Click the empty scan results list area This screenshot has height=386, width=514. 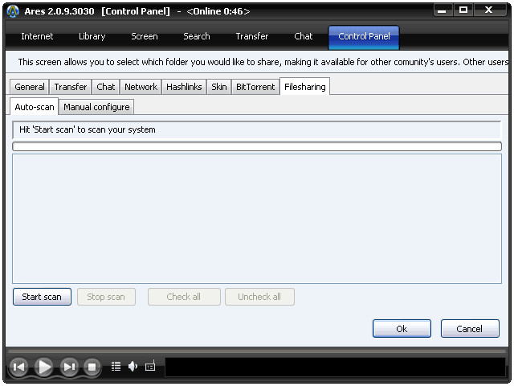257,219
